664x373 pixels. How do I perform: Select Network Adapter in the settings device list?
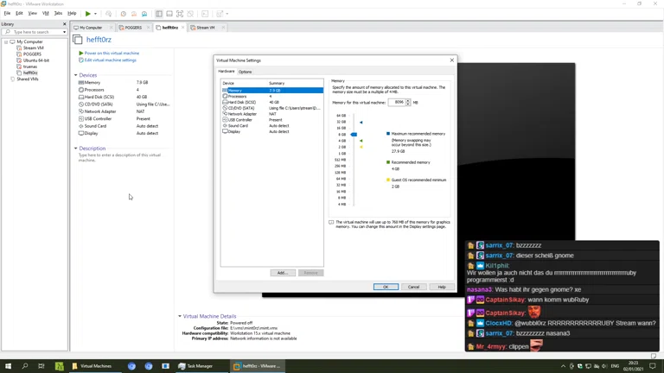pos(242,114)
